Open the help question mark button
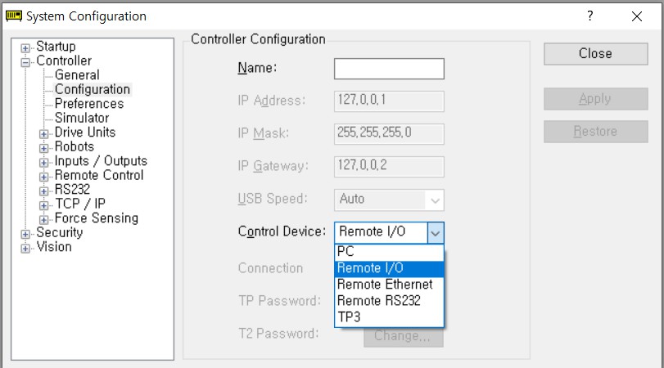This screenshot has height=368, width=664. pyautogui.click(x=589, y=16)
